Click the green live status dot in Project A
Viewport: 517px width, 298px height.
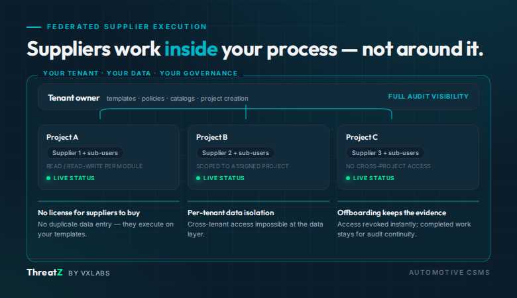pyautogui.click(x=48, y=178)
